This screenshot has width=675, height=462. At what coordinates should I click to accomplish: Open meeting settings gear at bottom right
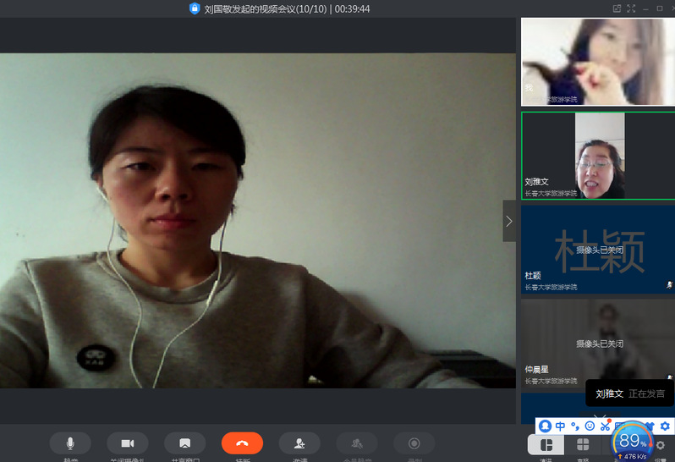[661, 445]
